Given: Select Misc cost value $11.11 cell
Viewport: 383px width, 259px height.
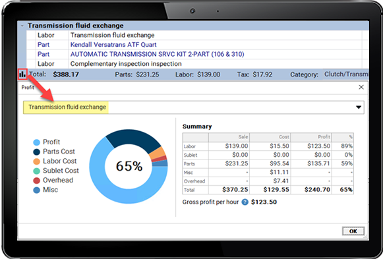Looking at the screenshot, I should click(270, 173).
